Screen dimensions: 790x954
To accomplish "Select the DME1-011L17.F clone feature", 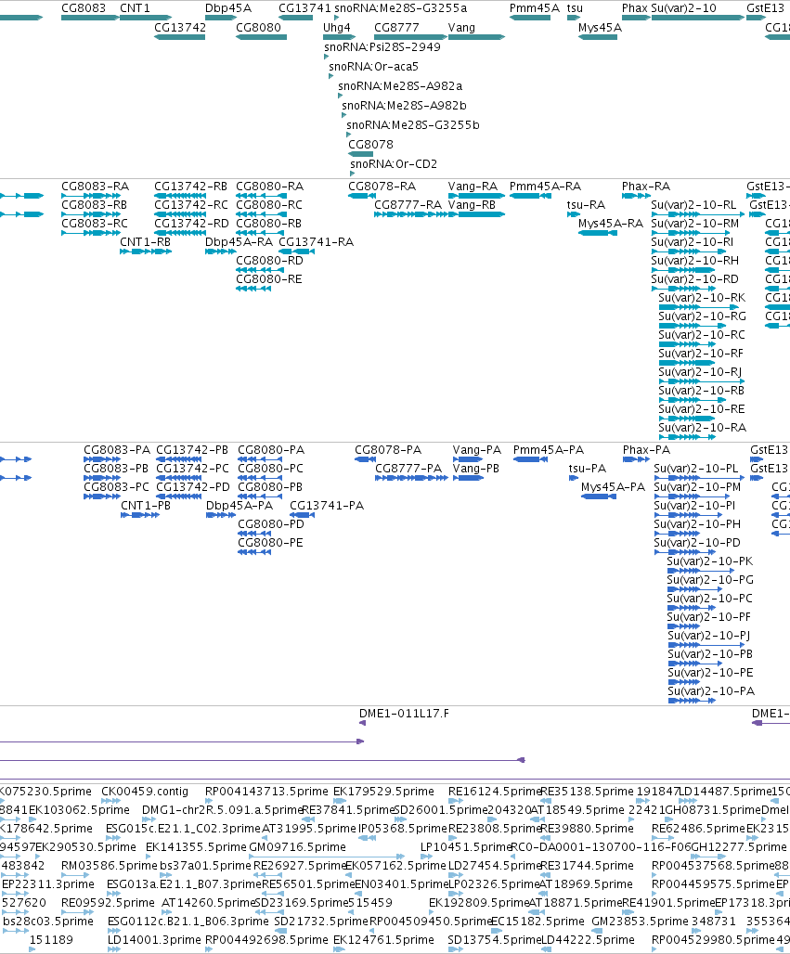I will pos(362,723).
